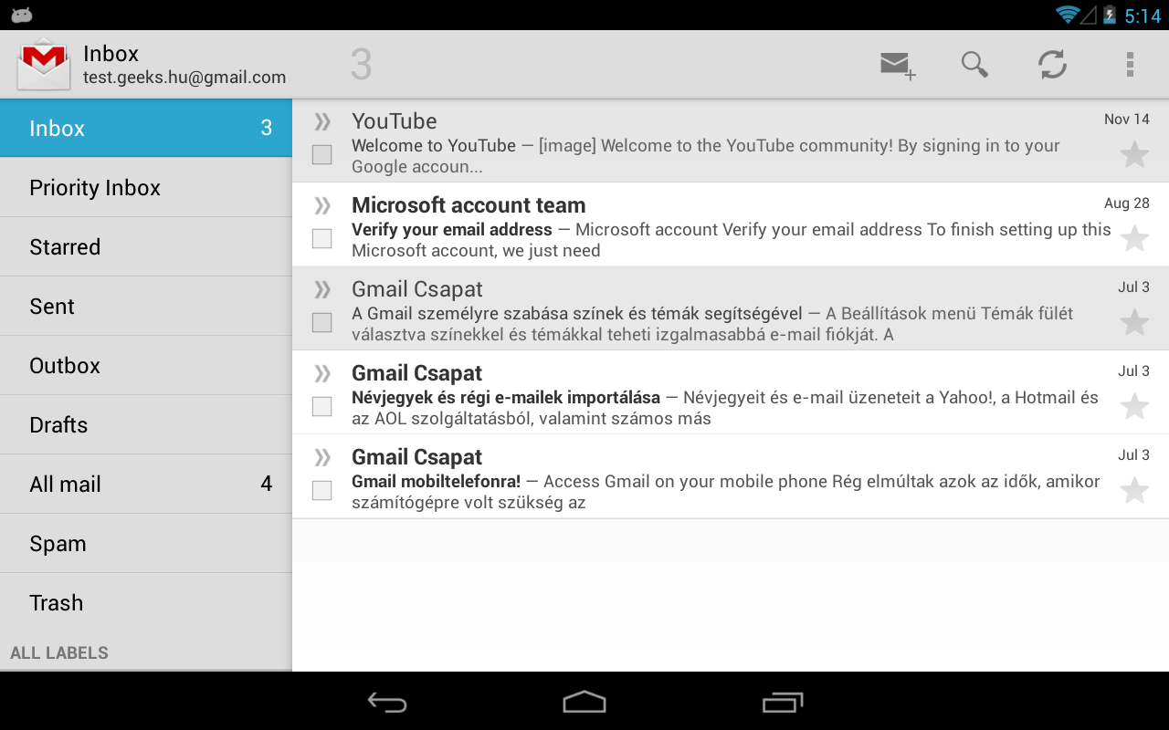Star the YouTube welcome email
The width and height of the screenshot is (1169, 730).
click(1134, 154)
